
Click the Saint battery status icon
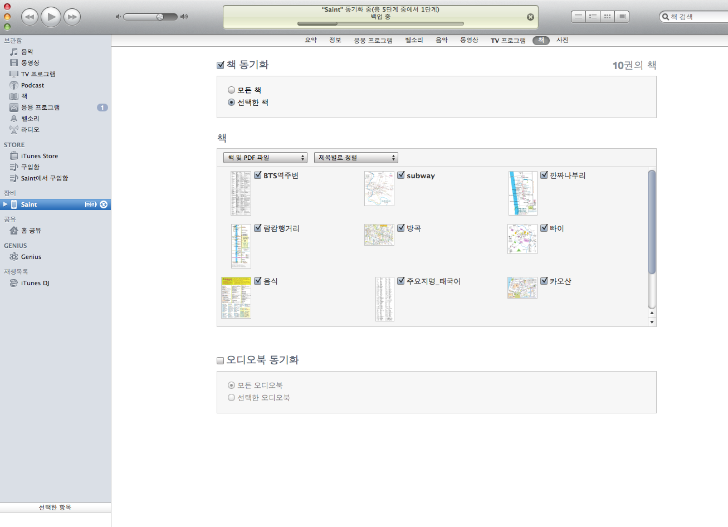click(x=91, y=204)
